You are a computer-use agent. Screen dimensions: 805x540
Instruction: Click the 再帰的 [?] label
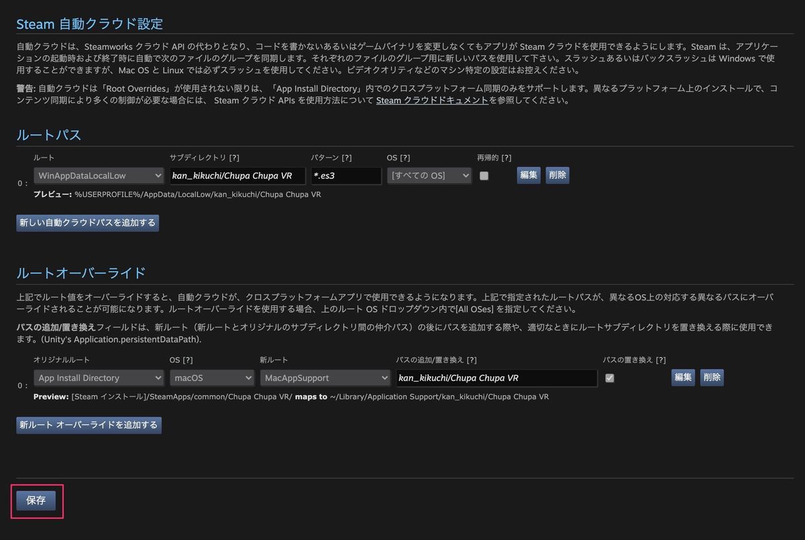tap(494, 158)
